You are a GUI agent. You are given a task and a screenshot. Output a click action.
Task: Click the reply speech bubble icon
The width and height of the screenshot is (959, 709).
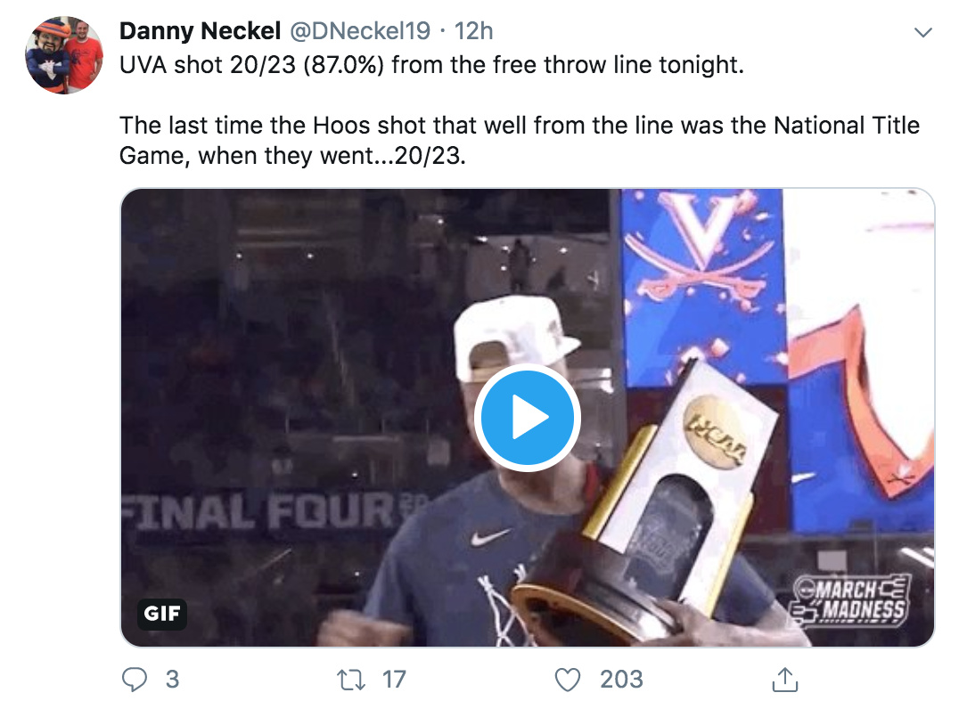[134, 680]
